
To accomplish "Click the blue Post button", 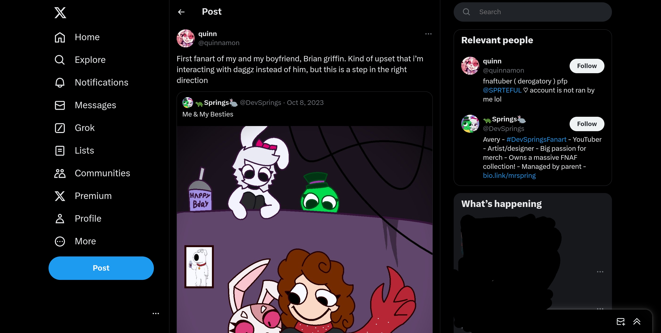I will click(101, 268).
